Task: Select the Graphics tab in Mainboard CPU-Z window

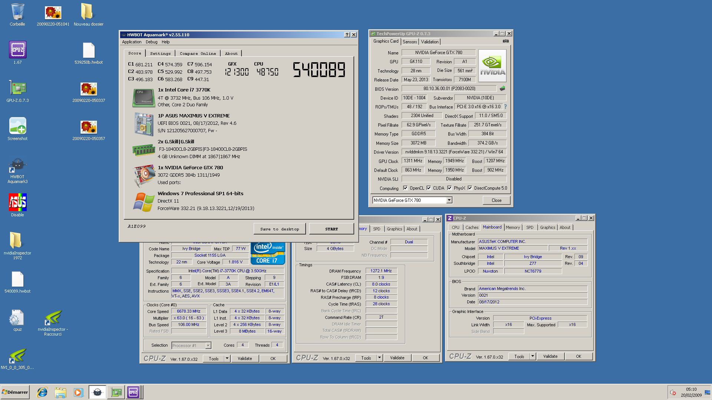Action: [x=547, y=227]
